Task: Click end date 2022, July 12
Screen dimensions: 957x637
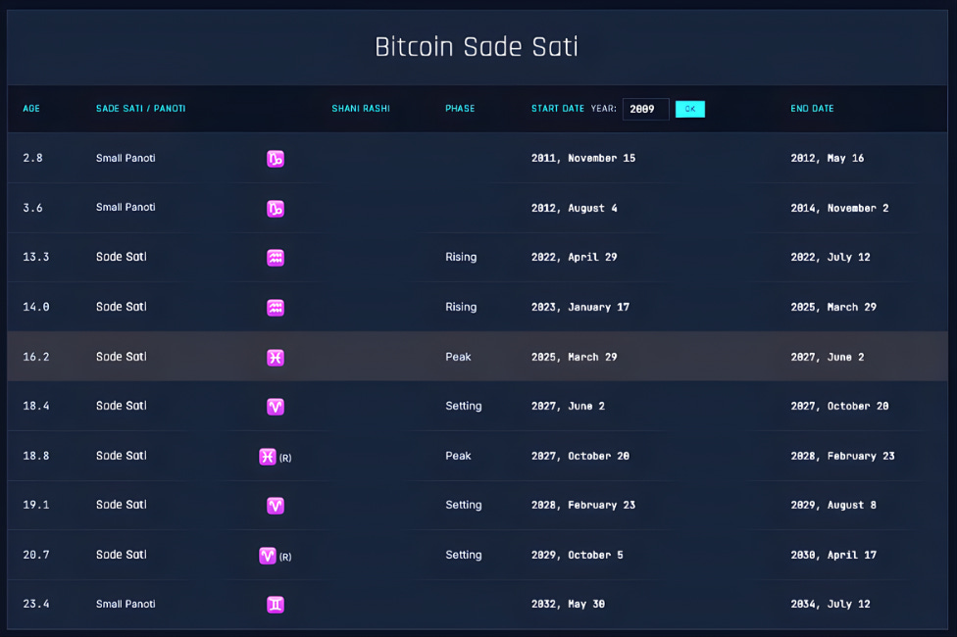Action: [831, 257]
